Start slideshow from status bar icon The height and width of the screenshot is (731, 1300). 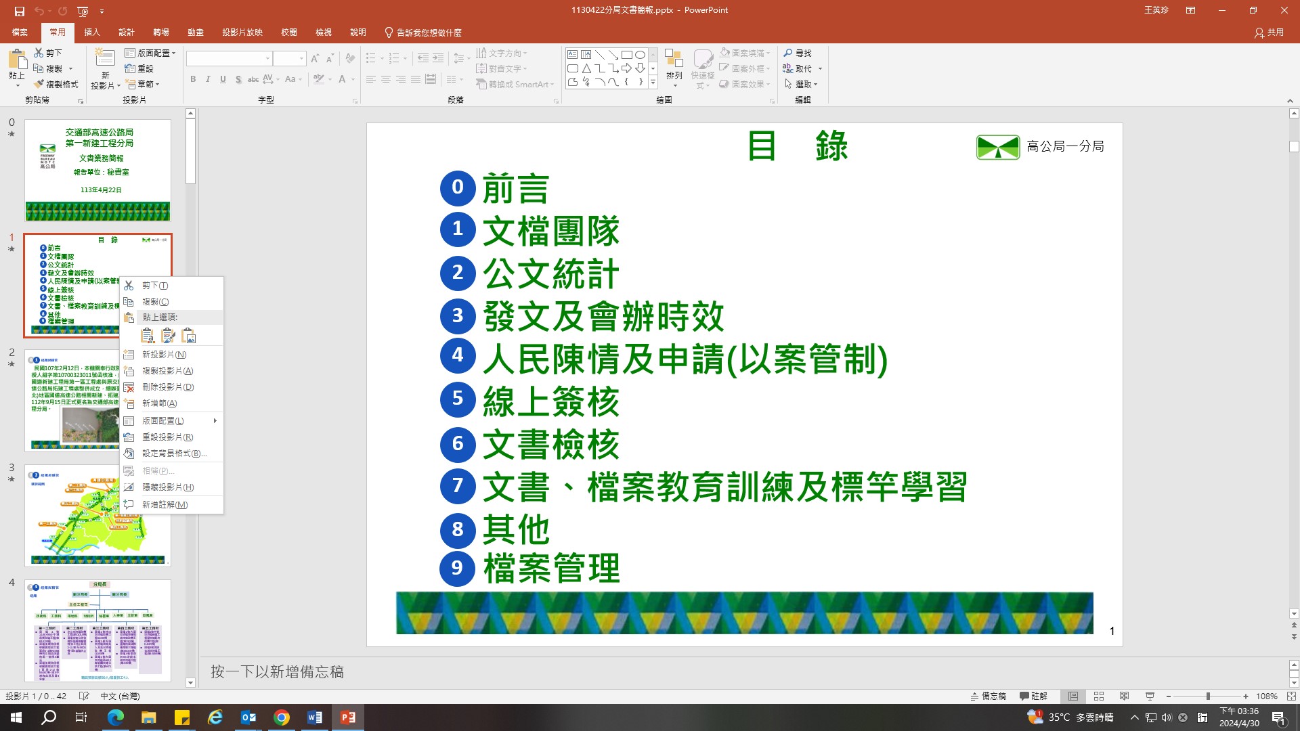[1150, 696]
